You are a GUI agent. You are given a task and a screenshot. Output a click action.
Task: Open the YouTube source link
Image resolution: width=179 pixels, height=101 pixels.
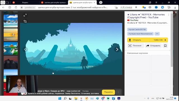(x=133, y=20)
